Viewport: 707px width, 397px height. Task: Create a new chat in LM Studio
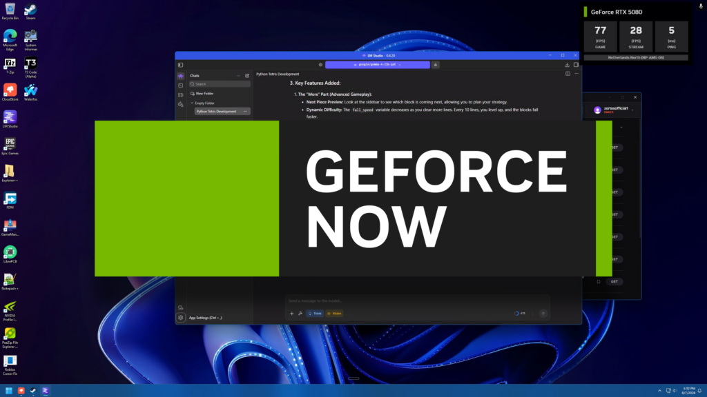tap(247, 76)
